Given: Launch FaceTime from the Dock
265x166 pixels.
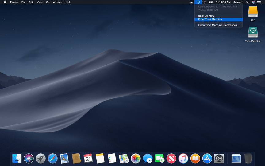Looking at the screenshot, I should point(159,158).
